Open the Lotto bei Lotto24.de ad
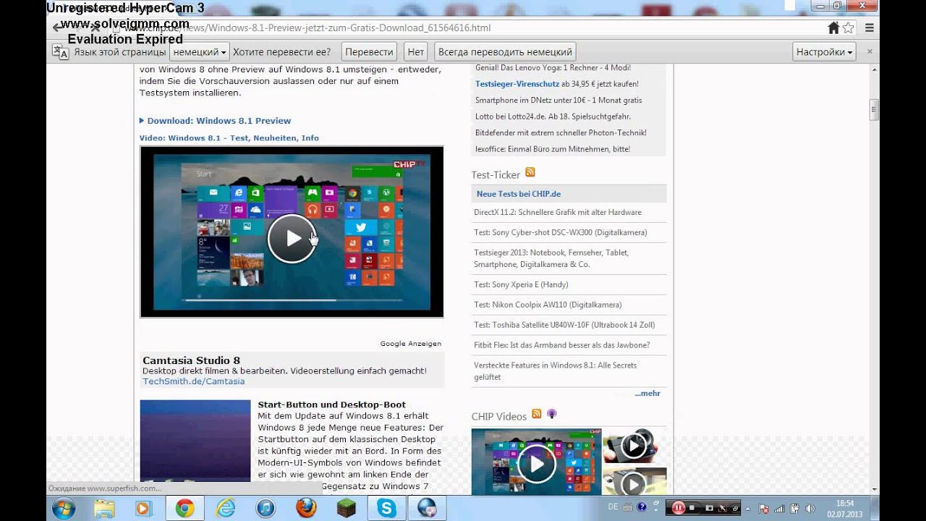This screenshot has width=926, height=521. (553, 117)
